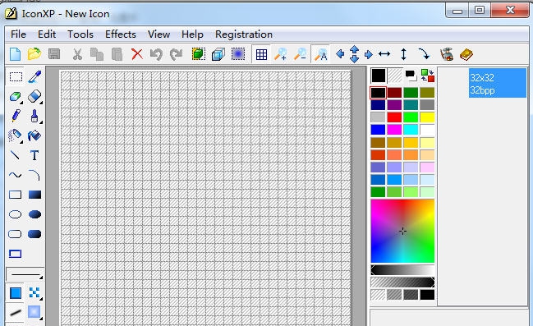Select the 32x32 32bpp image format
This screenshot has width=533, height=326.
(498, 83)
